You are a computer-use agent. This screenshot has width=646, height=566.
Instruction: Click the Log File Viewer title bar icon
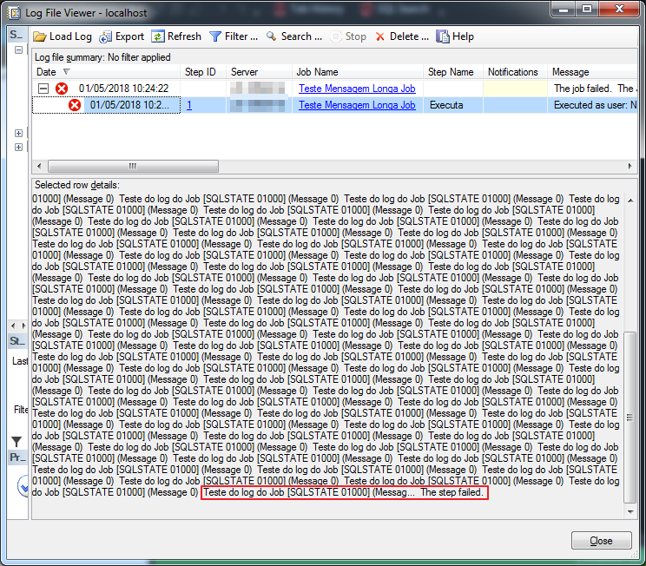(x=14, y=13)
